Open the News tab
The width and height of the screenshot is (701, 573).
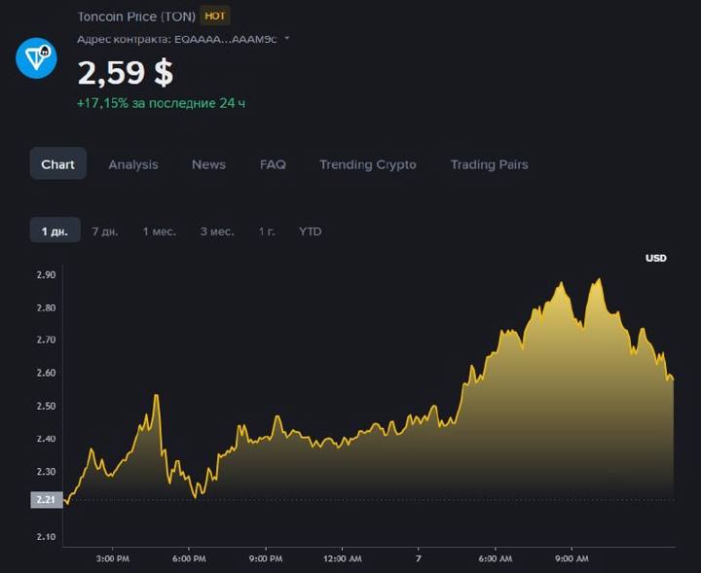(208, 164)
